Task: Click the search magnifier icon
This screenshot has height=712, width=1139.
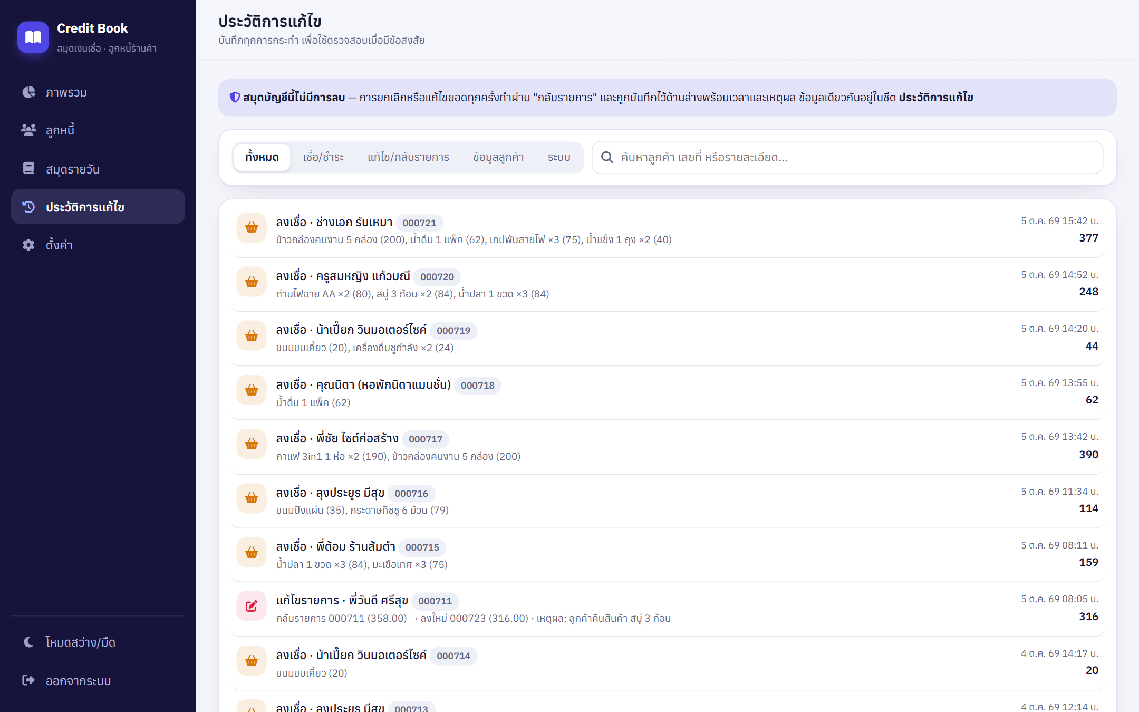Action: pos(607,157)
